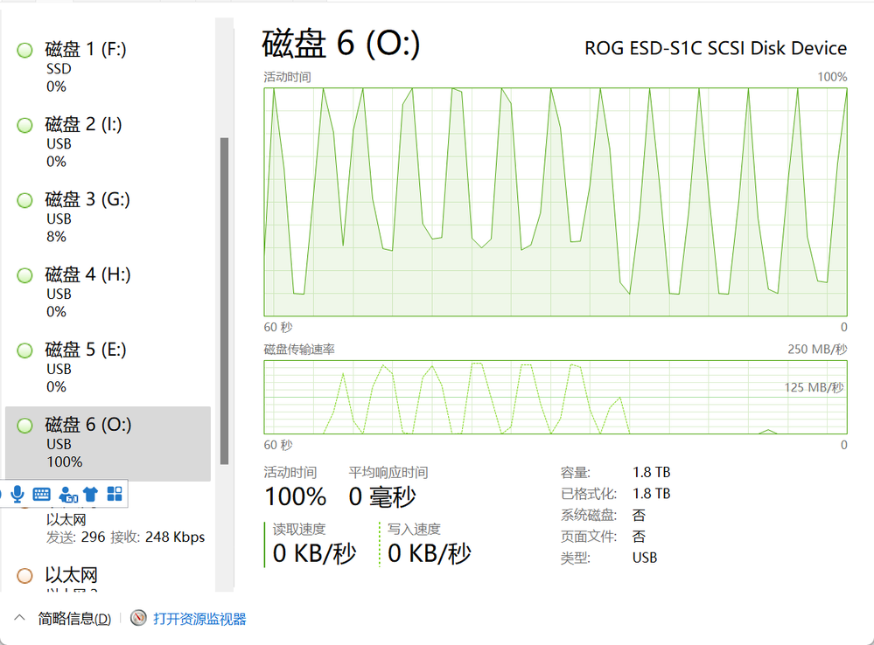Open the four-squares toolbox icon in the IME toolbar
The image size is (874, 645).
(115, 494)
